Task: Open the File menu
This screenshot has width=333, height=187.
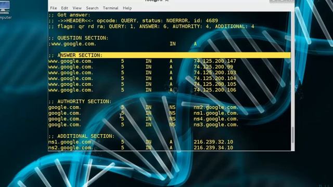Action: pos(53,8)
